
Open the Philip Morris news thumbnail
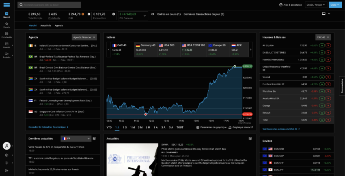pos(132,159)
